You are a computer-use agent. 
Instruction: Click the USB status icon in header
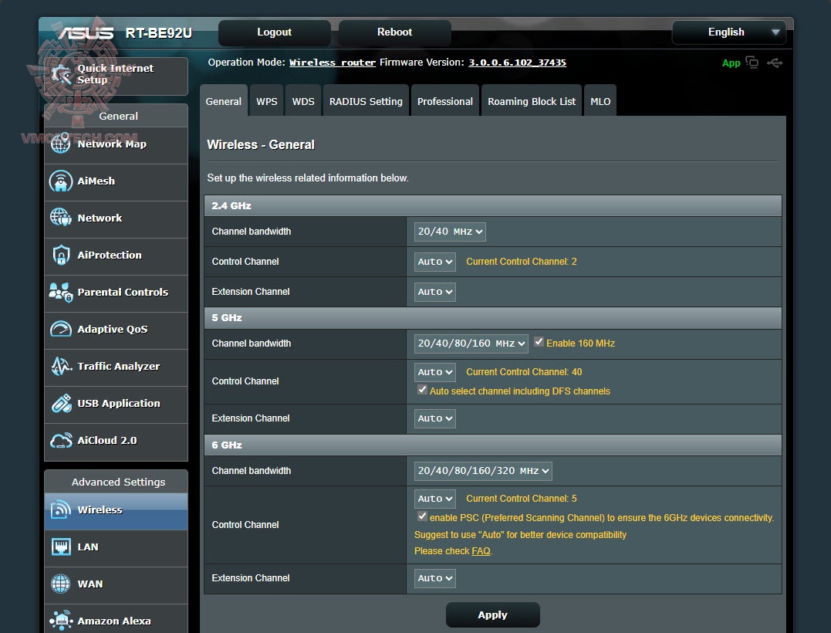click(775, 63)
